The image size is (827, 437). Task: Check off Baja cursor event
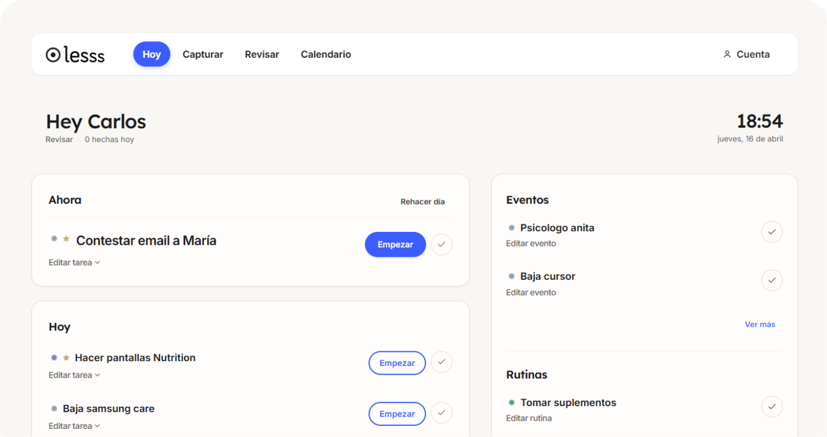click(772, 280)
